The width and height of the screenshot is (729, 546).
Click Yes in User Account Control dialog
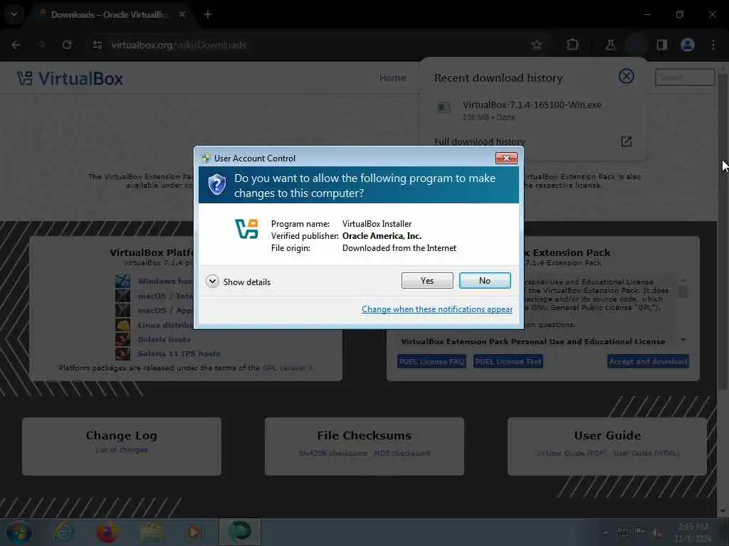pos(427,280)
